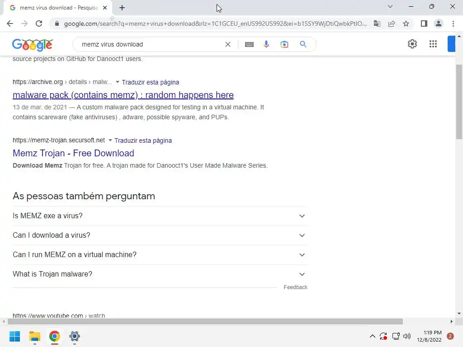Open the Google apps grid
The image size is (463, 347).
[x=433, y=44]
